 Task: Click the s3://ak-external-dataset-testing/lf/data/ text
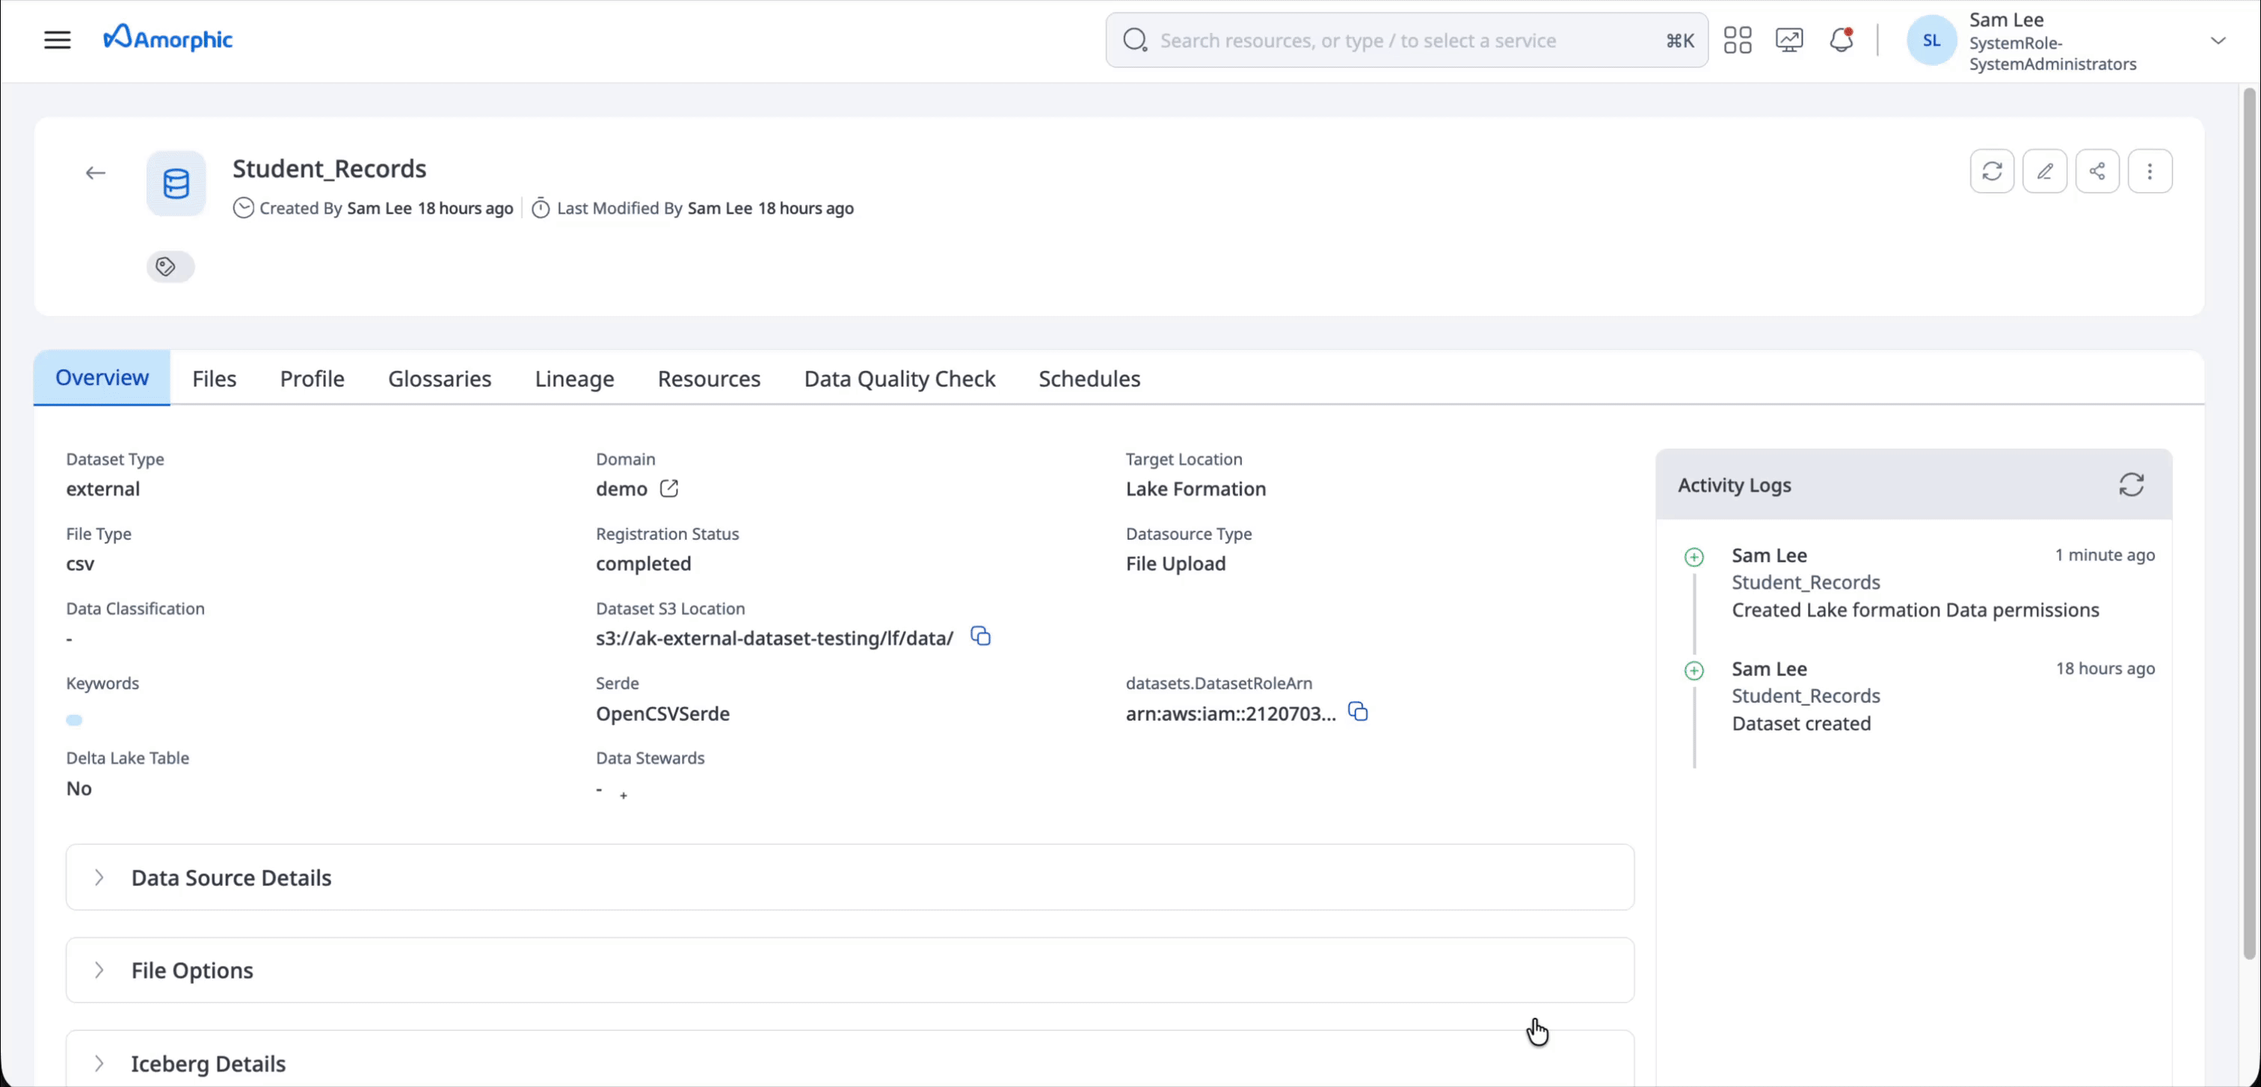(774, 638)
